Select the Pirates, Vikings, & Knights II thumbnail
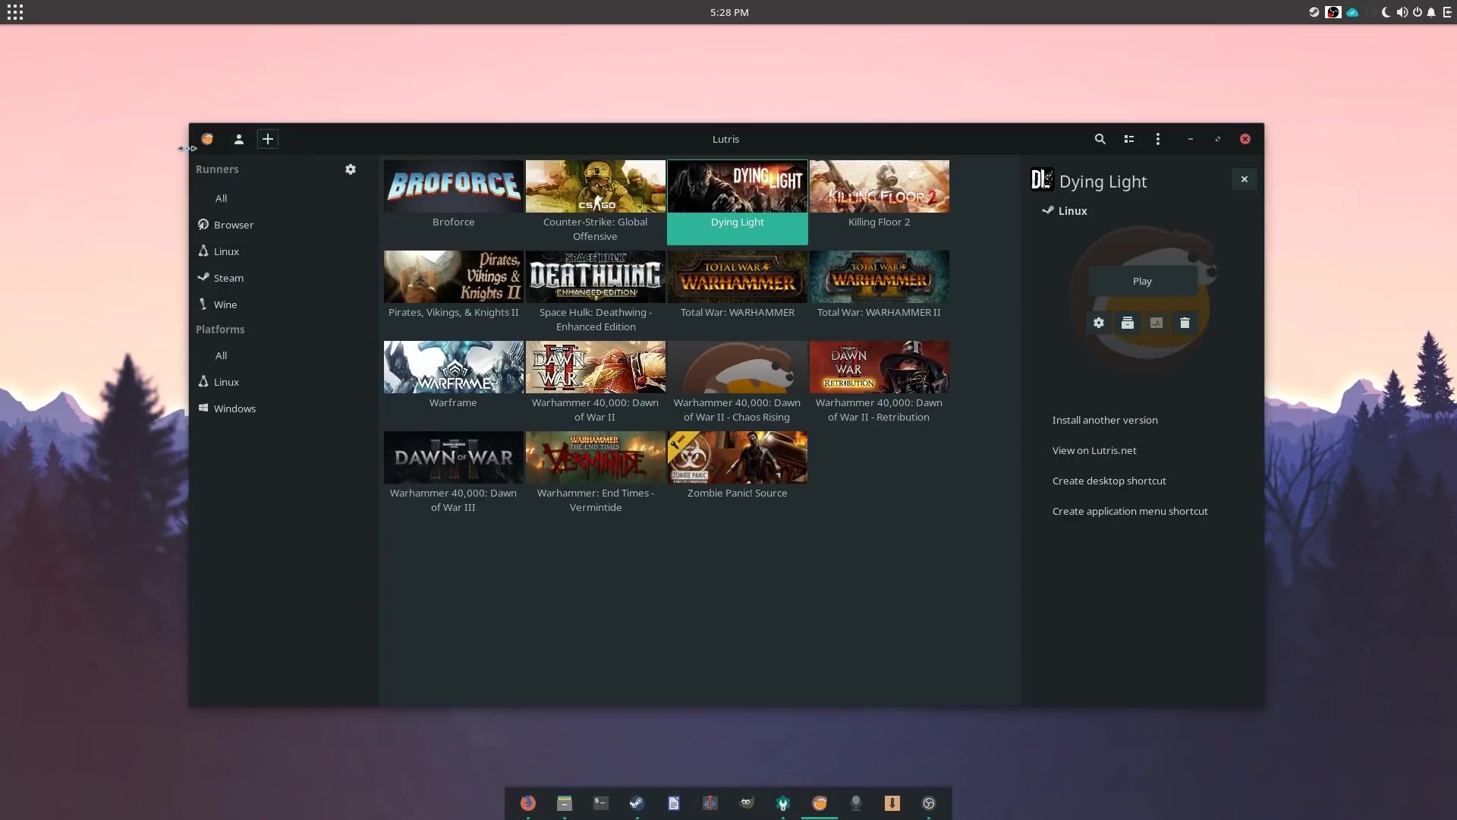 [x=454, y=276]
